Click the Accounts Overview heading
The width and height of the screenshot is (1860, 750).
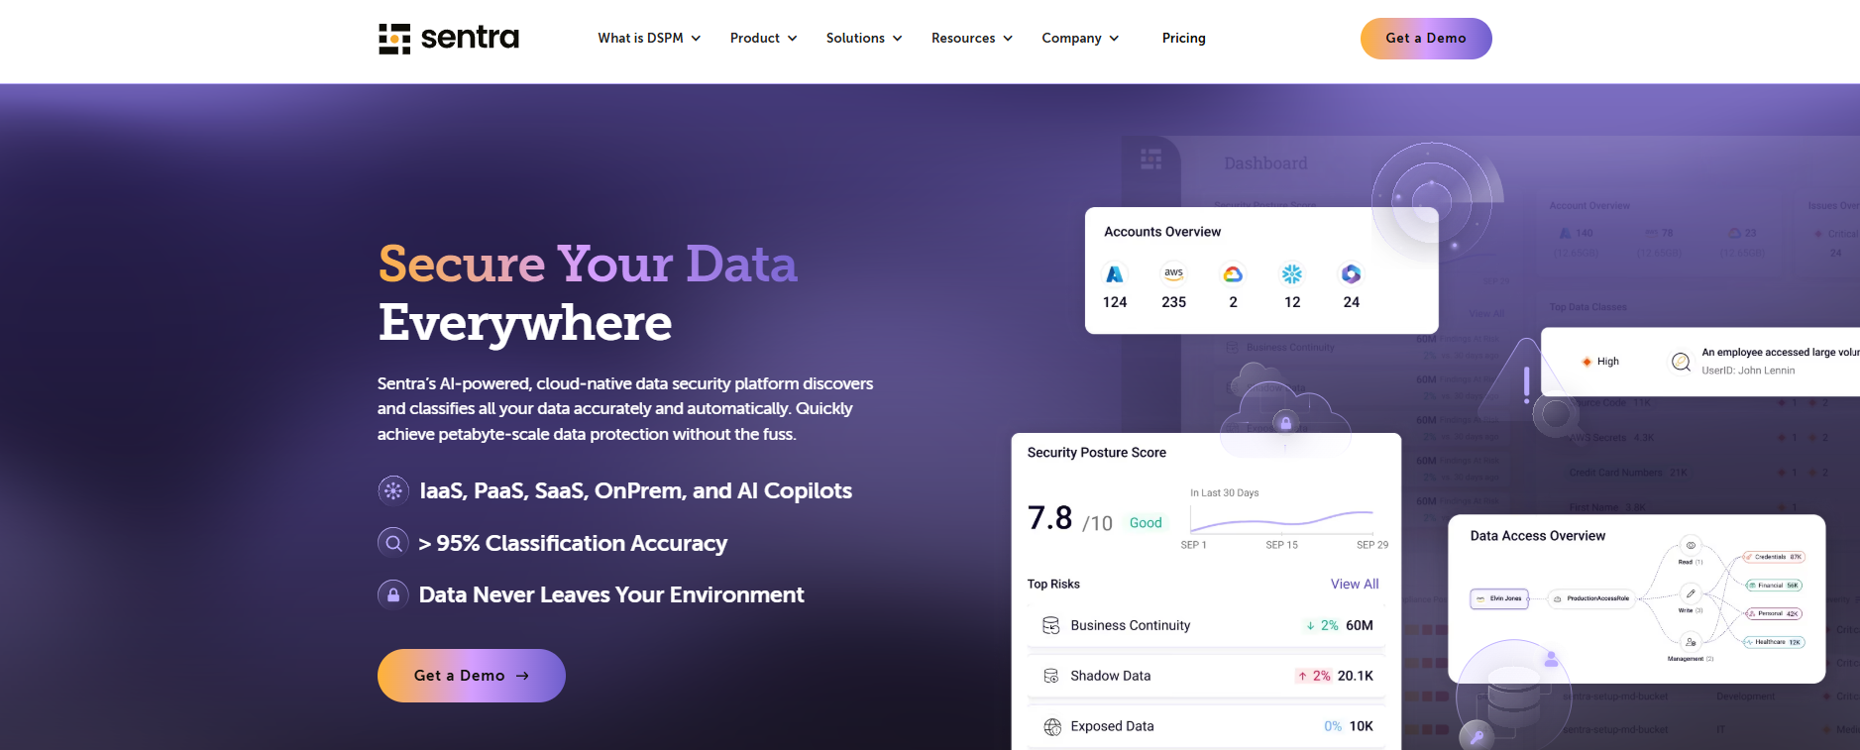click(x=1162, y=232)
